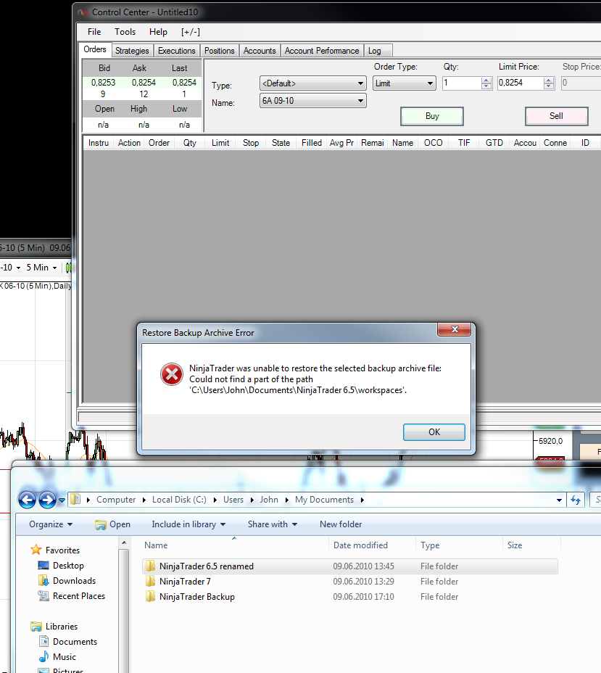This screenshot has height=673, width=601.
Task: Go forward in Explorer window
Action: 47,500
